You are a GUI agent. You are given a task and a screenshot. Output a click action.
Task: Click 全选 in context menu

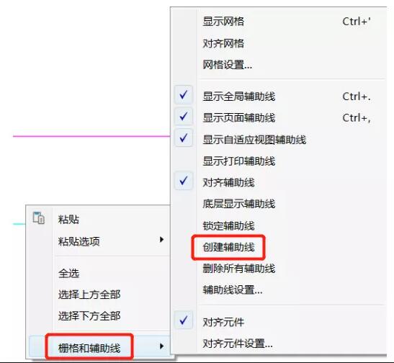[69, 273]
